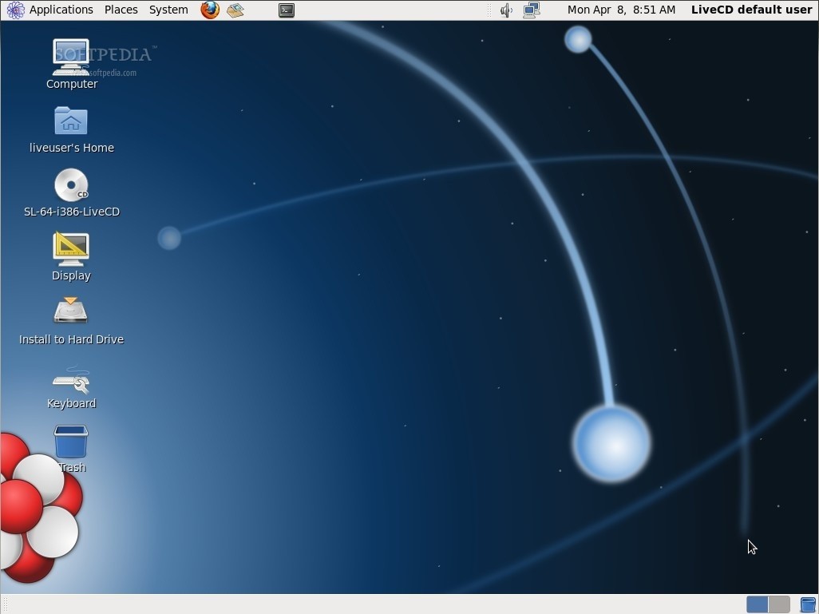This screenshot has height=614, width=819.
Task: Switch to the second workspace
Action: [x=777, y=604]
